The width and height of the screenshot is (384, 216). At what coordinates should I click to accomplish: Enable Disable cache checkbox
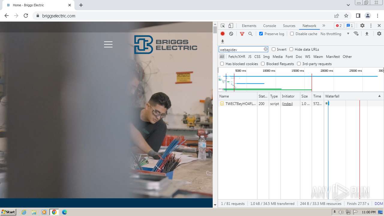292,34
